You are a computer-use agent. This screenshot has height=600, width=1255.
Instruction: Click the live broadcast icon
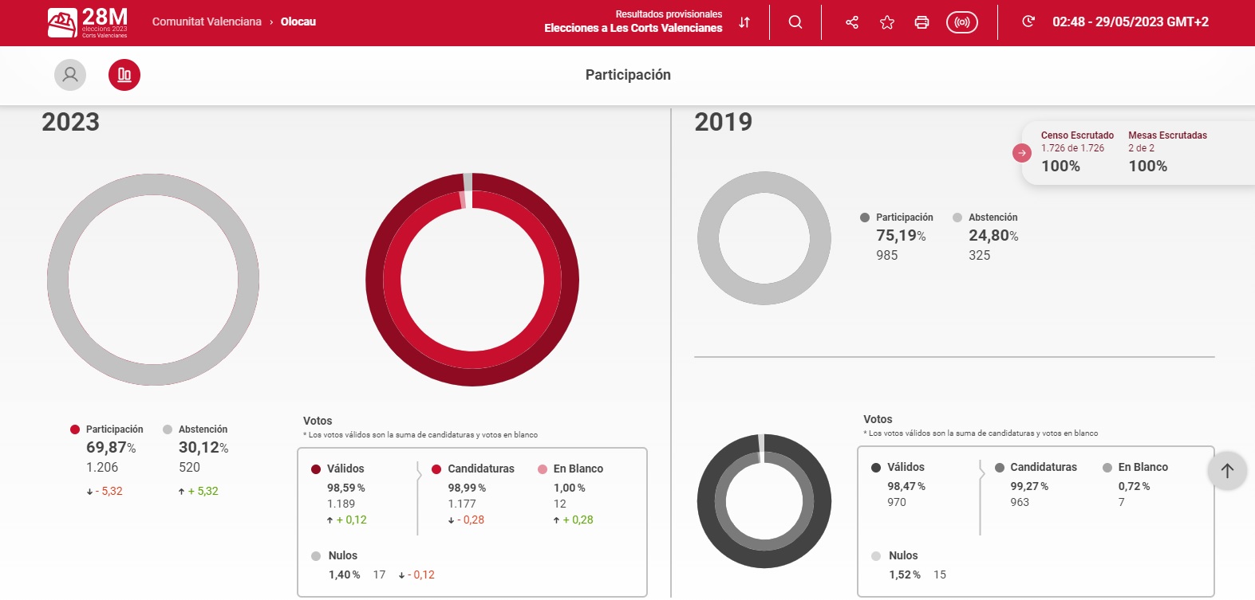point(961,22)
